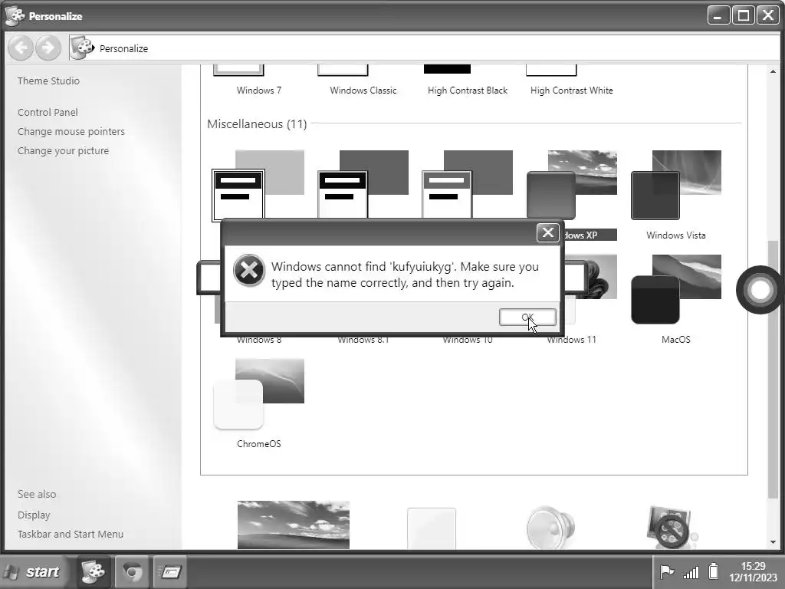Click the flag notification tray icon
The image size is (785, 589).
pos(666,571)
